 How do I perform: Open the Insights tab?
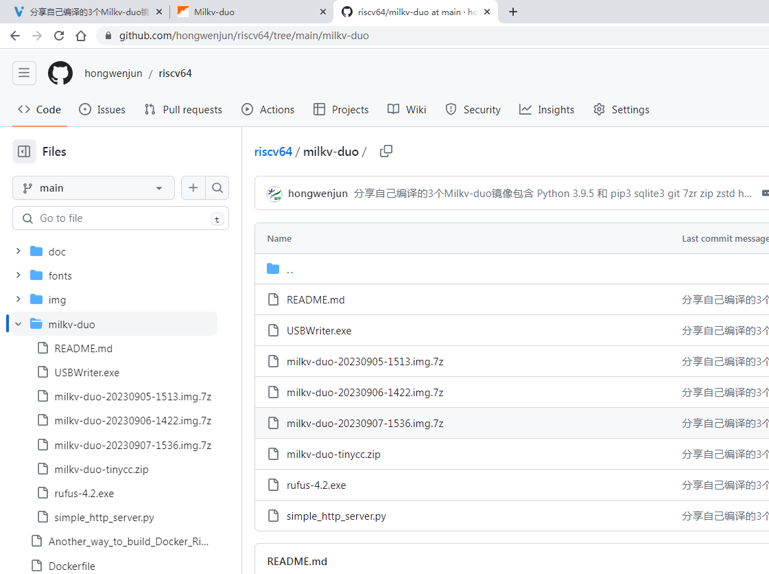pos(547,109)
